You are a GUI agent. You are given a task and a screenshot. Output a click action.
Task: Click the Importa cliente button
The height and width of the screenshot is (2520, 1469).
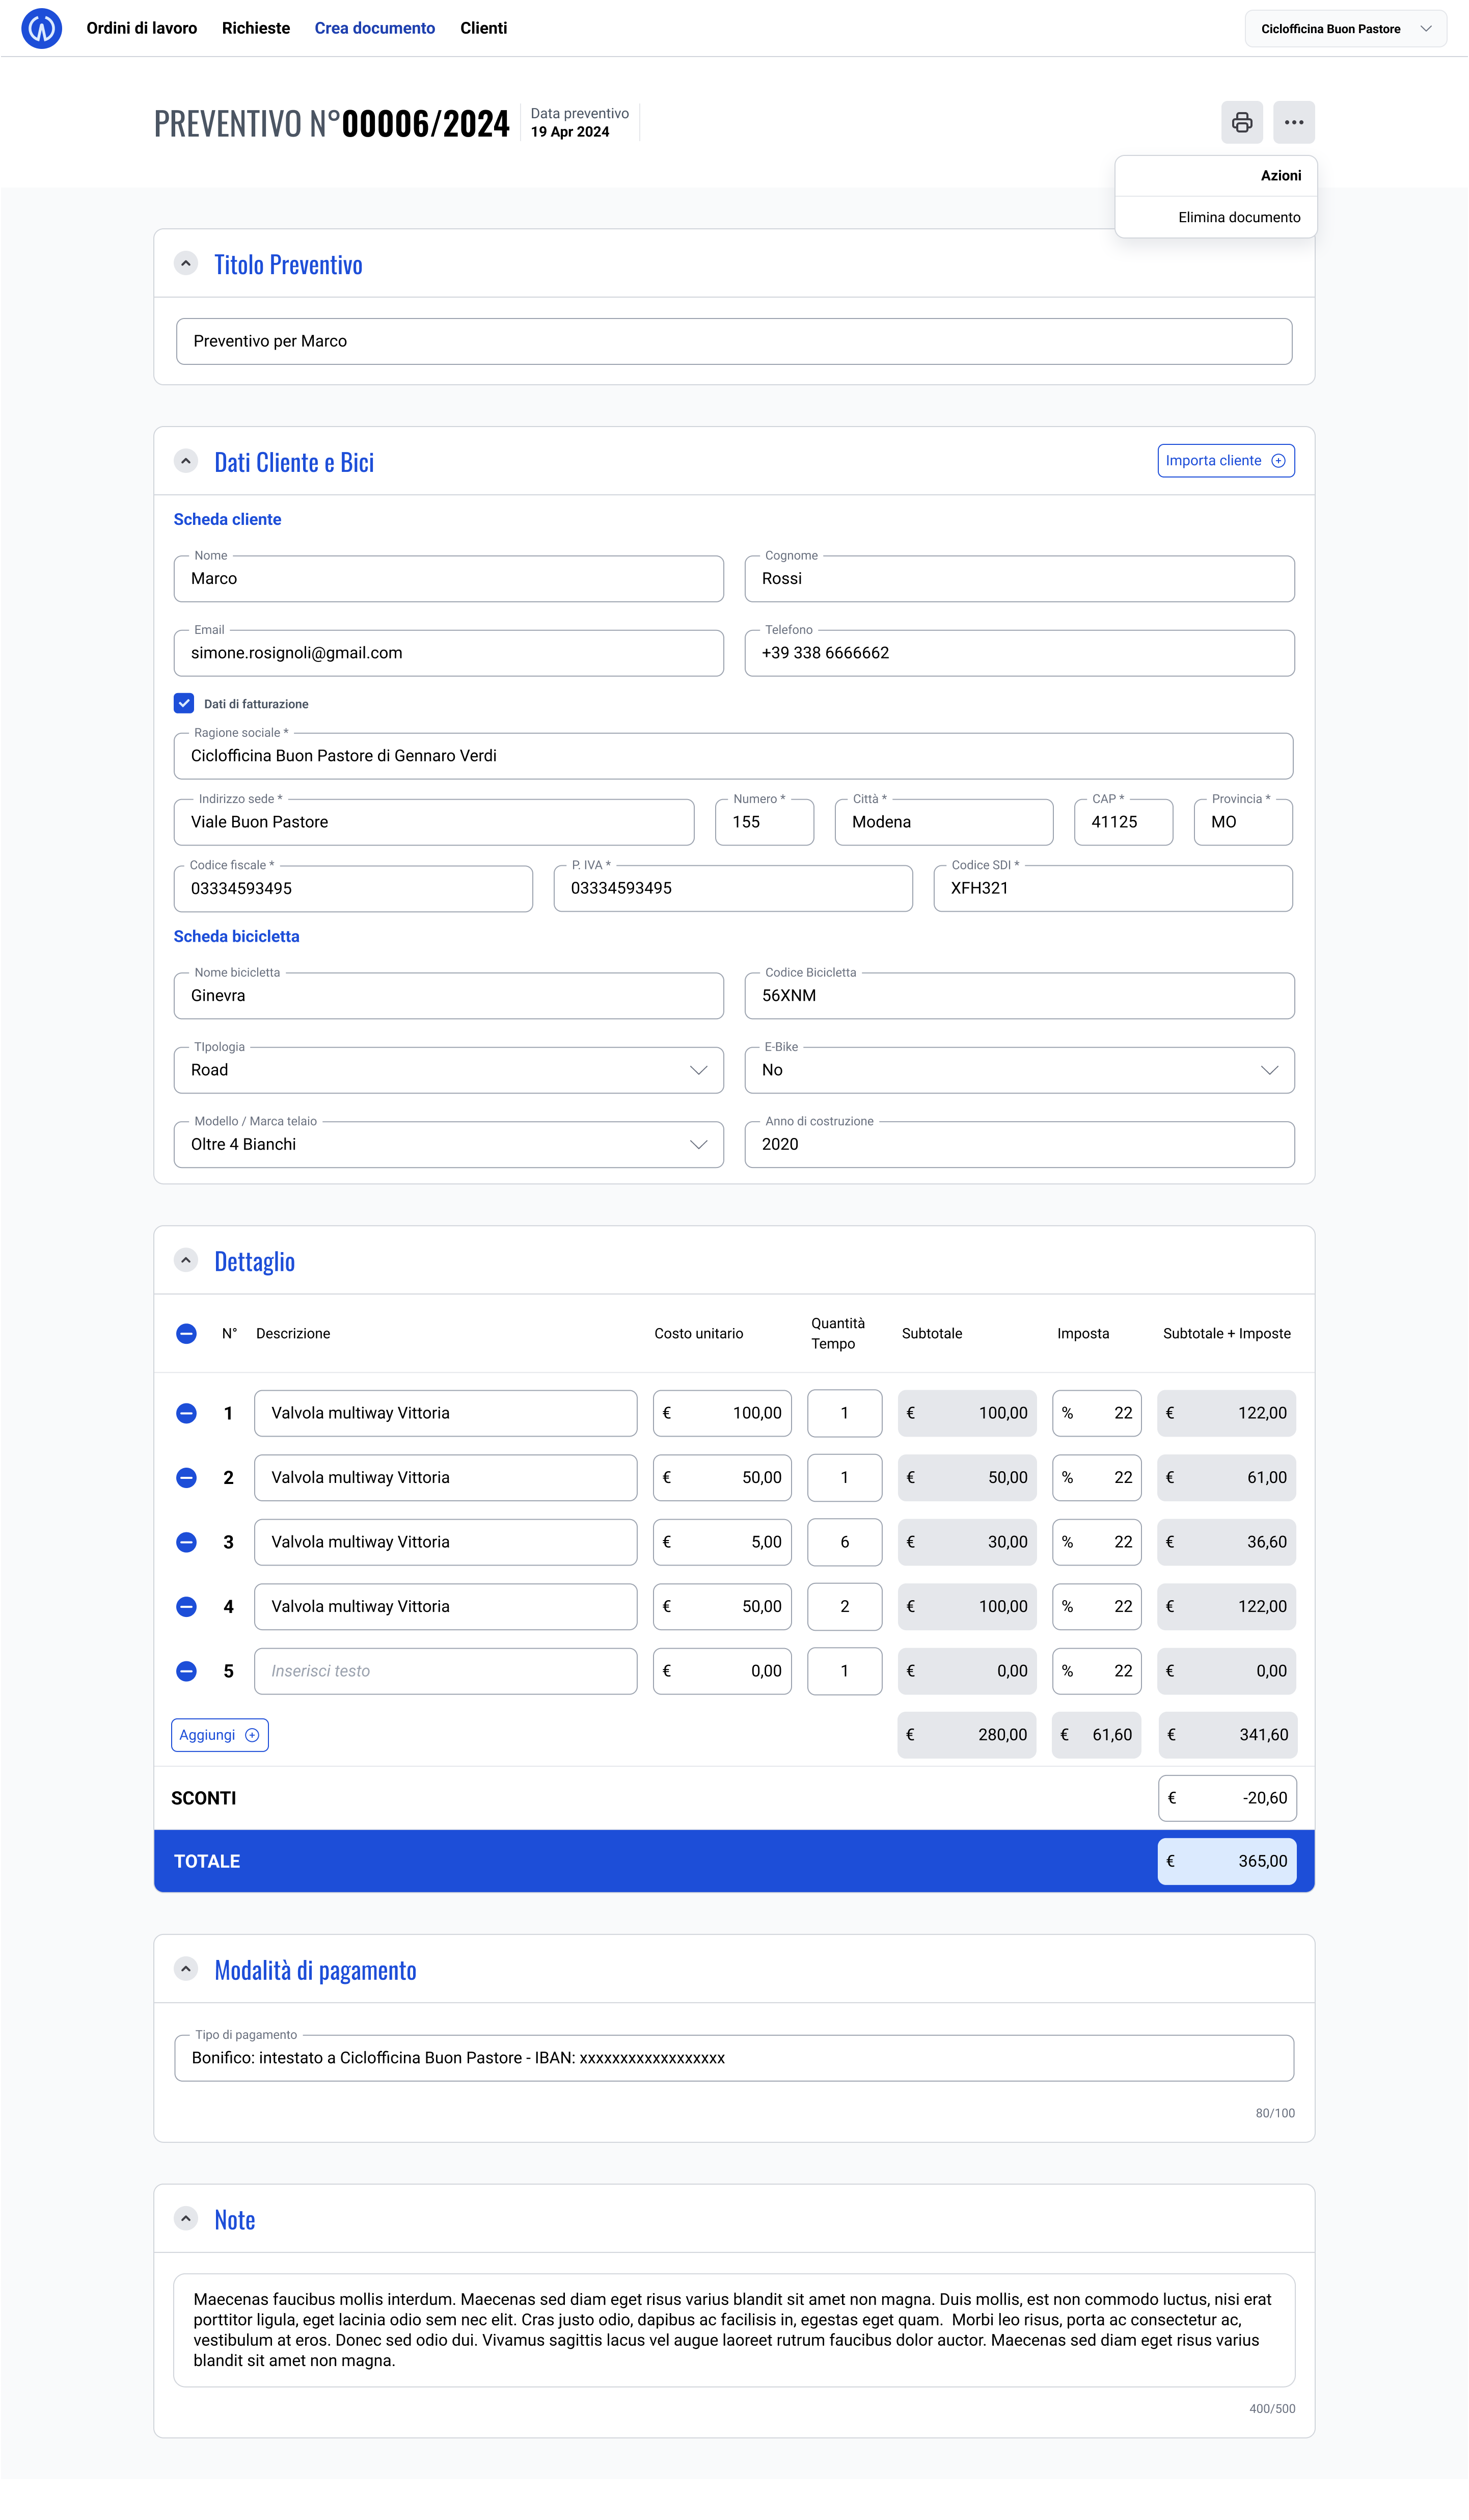1225,460
